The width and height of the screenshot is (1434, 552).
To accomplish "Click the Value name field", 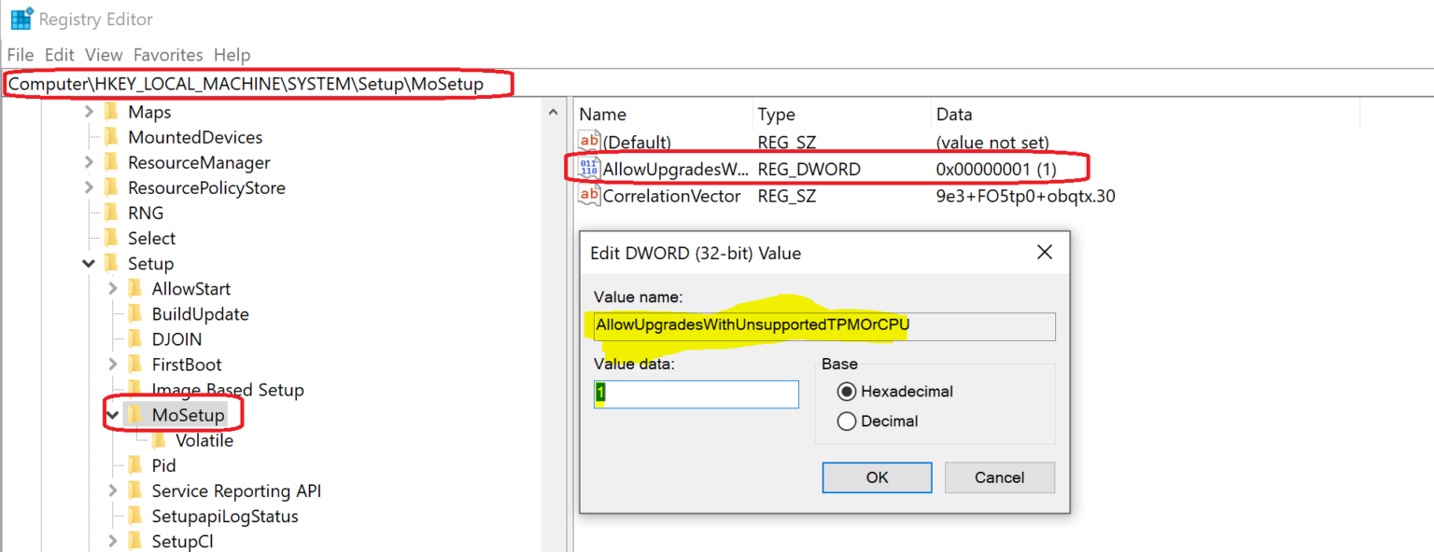I will click(824, 325).
